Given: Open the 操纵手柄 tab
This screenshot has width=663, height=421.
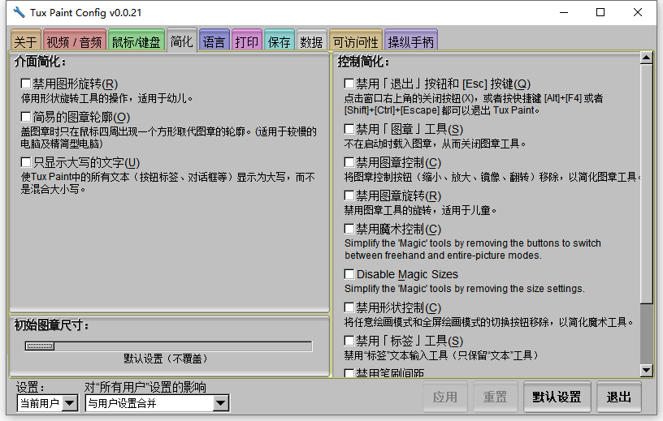Looking at the screenshot, I should click(x=411, y=41).
